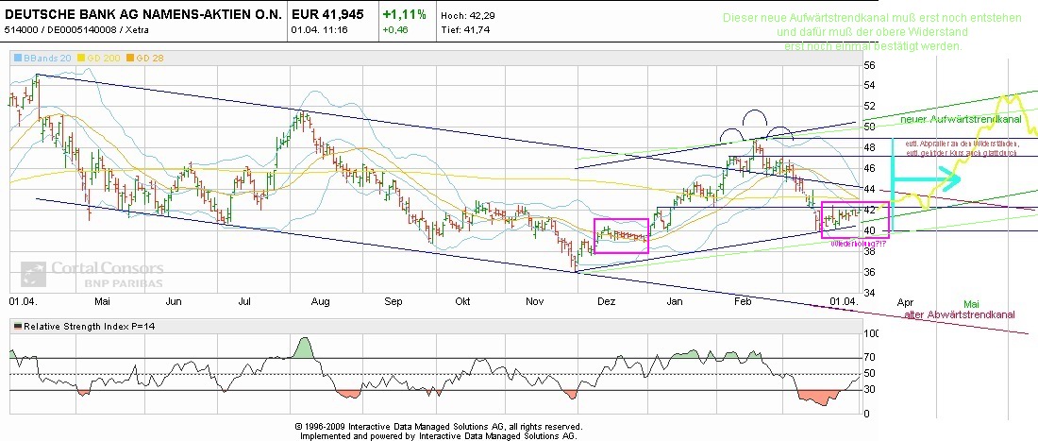Click the GD 200 legend label
Viewport: 1038px width, 441px height.
tap(103, 59)
